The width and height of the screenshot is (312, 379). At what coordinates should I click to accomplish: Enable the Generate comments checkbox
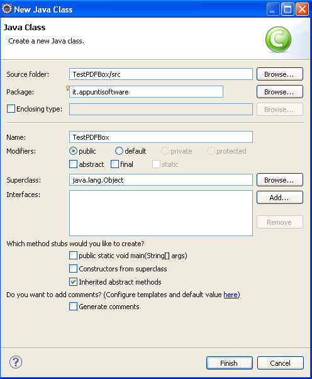click(73, 307)
